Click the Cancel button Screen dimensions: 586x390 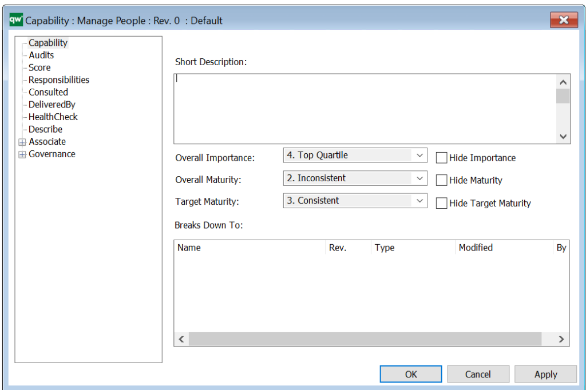coord(478,374)
